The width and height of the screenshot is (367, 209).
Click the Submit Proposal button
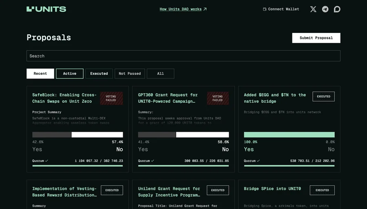316,38
